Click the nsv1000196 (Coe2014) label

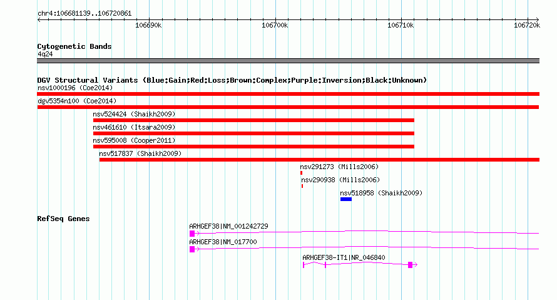(75, 88)
